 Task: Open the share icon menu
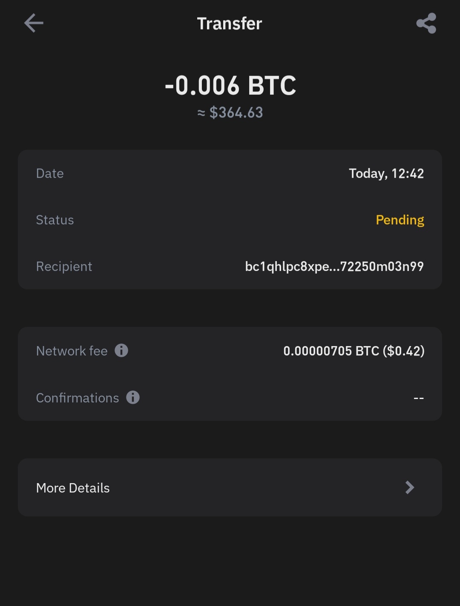(x=426, y=23)
